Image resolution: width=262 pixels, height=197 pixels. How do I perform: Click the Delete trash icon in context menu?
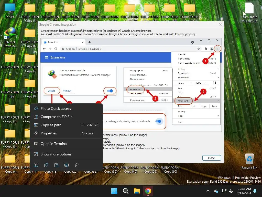pos(77,165)
